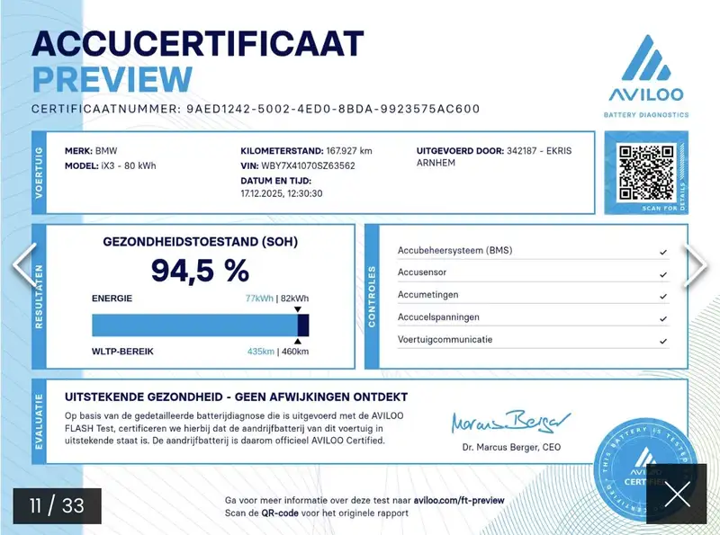Viewport: 720px width, 535px height.
Task: Click the certificate number text
Action: point(333,109)
